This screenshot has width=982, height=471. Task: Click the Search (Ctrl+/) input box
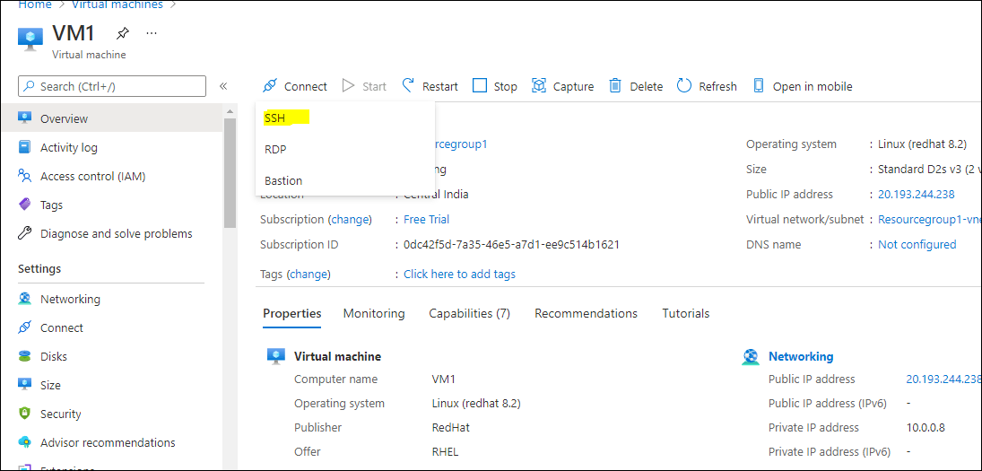pyautogui.click(x=112, y=86)
